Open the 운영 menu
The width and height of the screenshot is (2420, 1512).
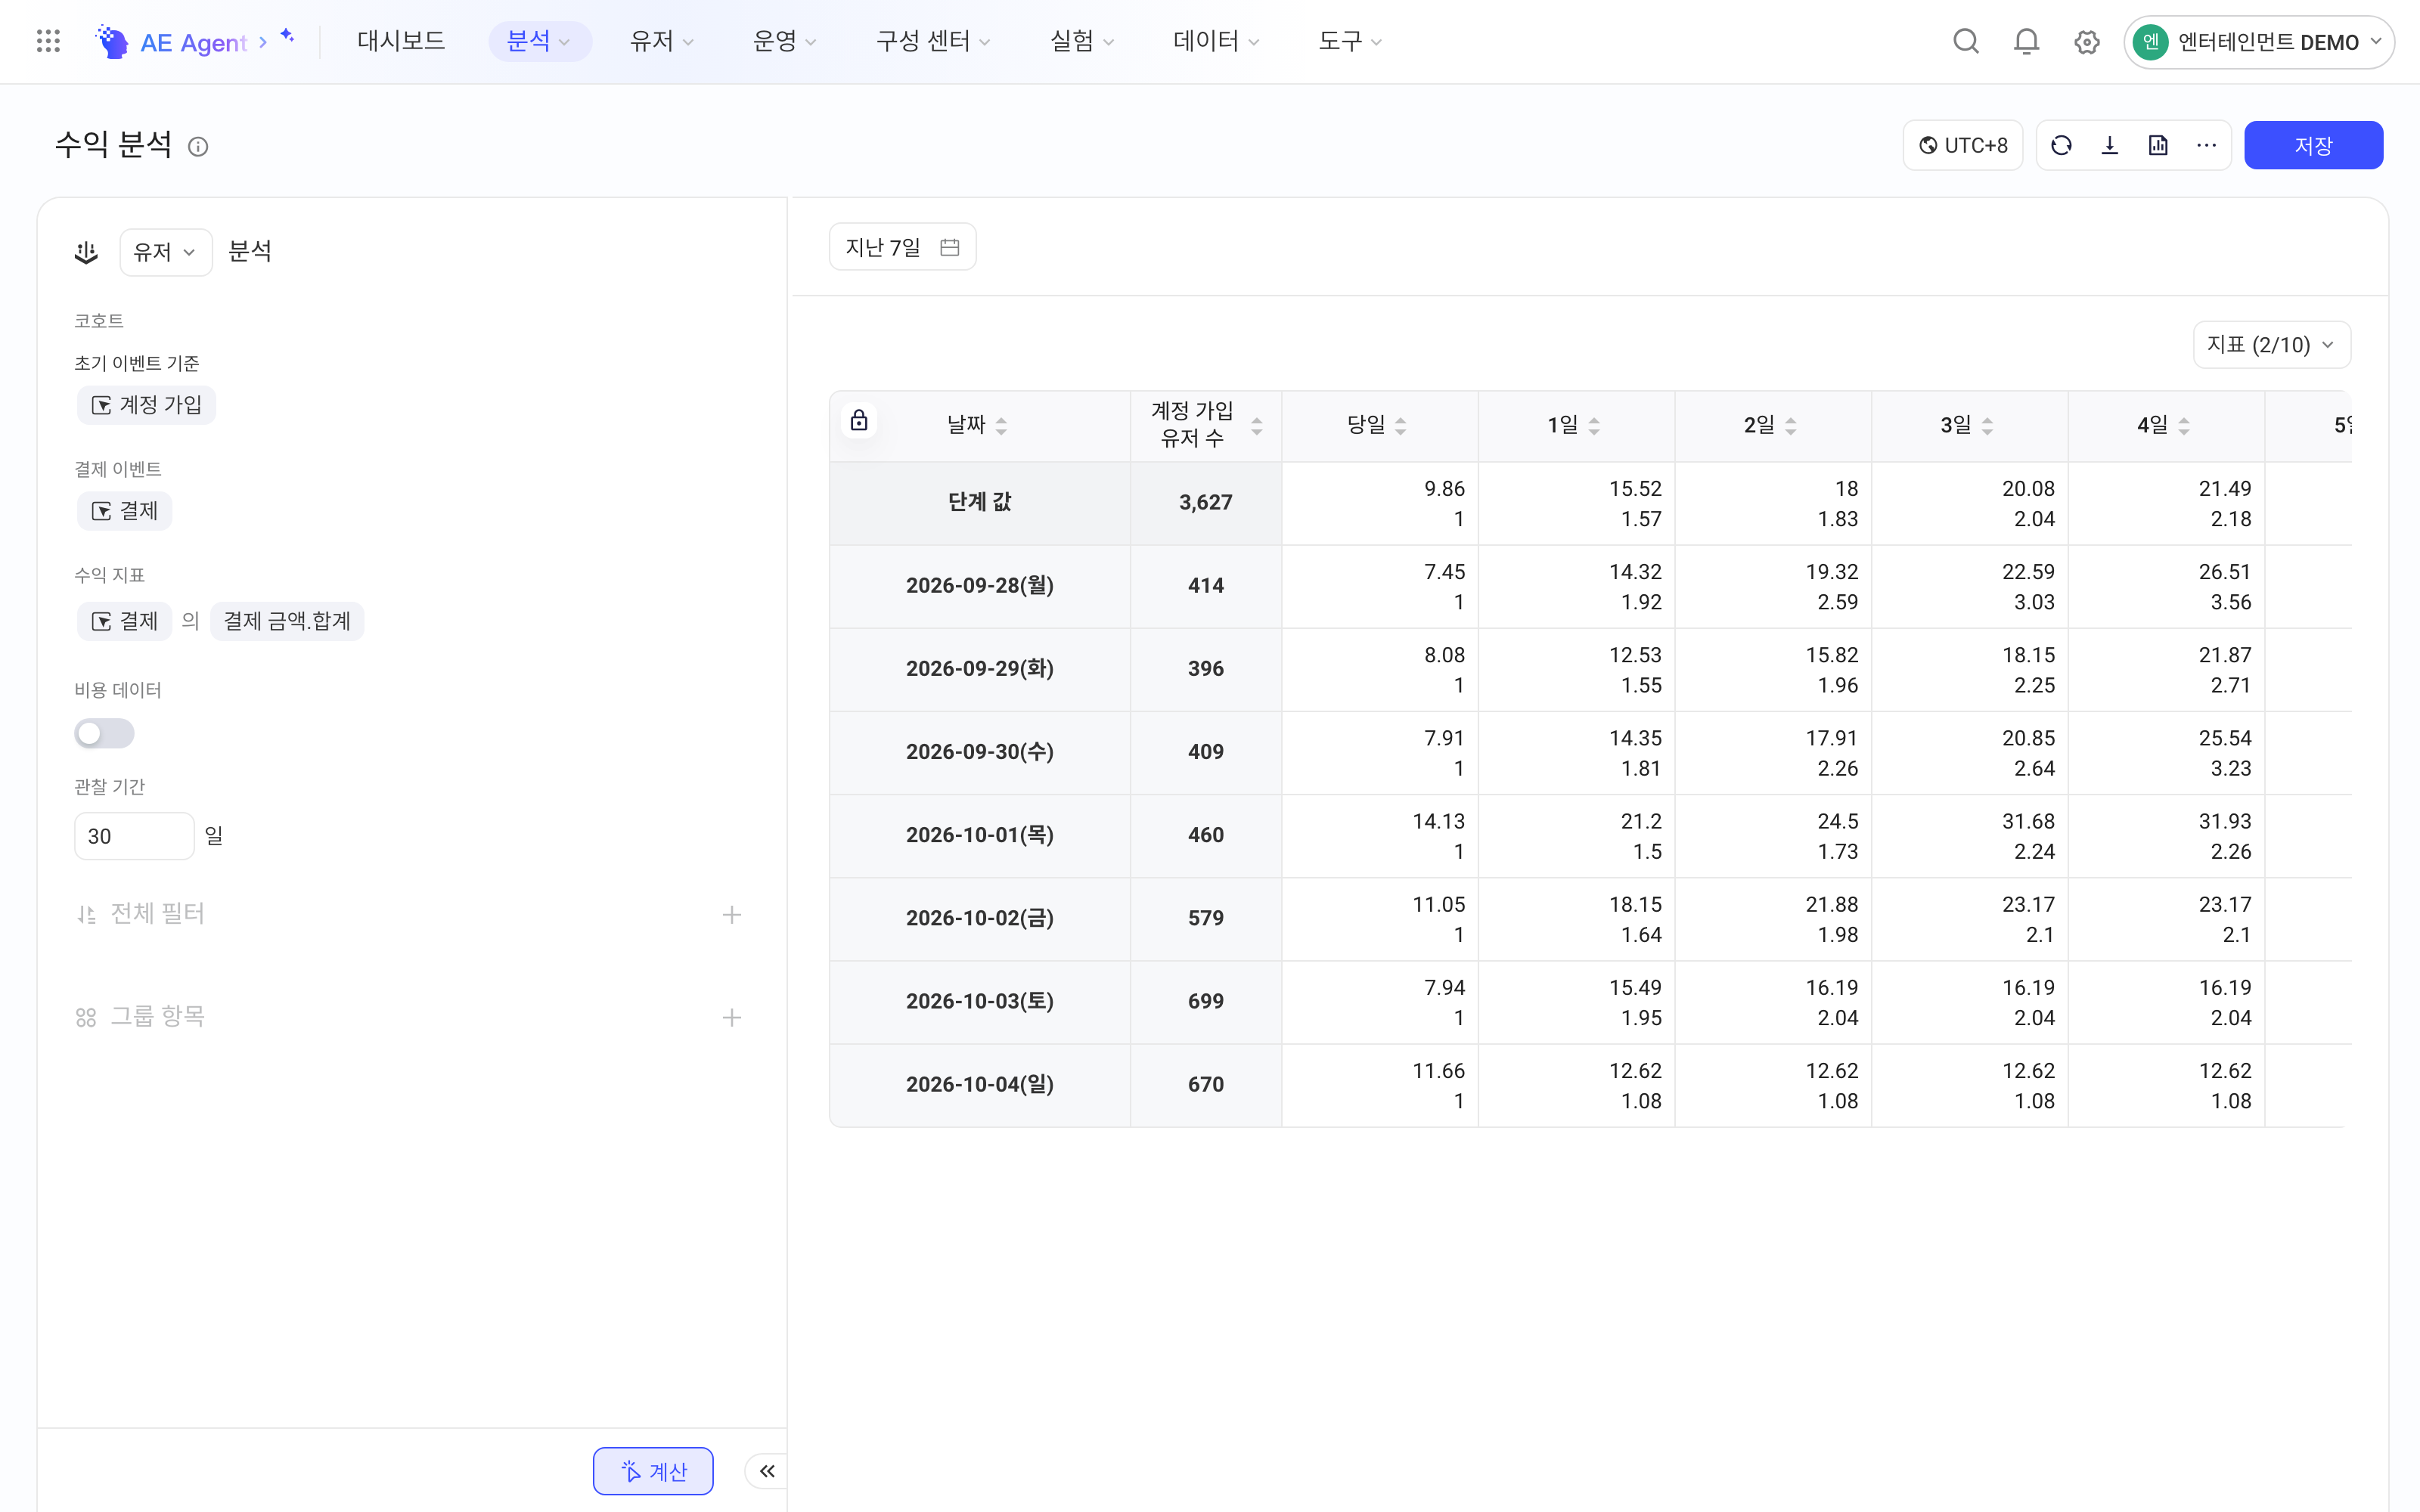pyautogui.click(x=784, y=41)
